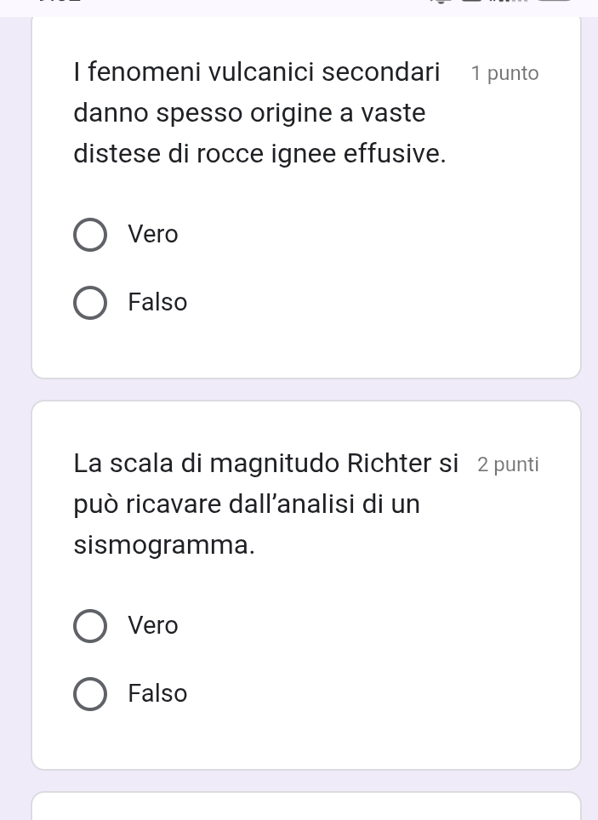Click the 'distese di rocce ignee effusive.' line
Viewport: 598px width, 820px height.
tap(260, 155)
